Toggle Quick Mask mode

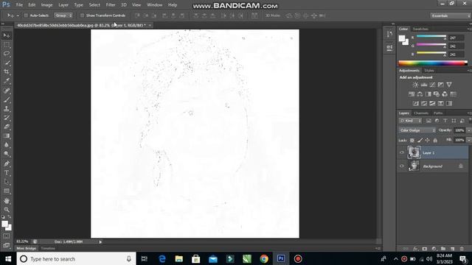[7, 236]
